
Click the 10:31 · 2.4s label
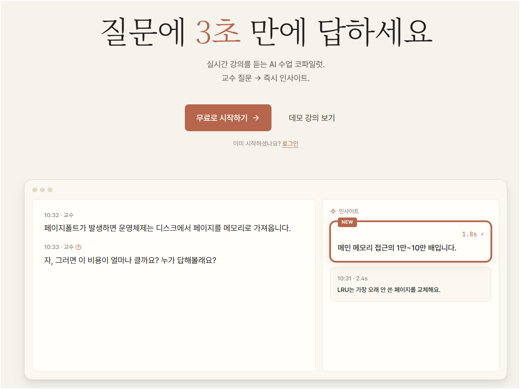pos(352,279)
